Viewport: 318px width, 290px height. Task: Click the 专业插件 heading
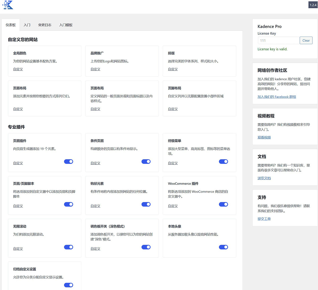click(16, 127)
